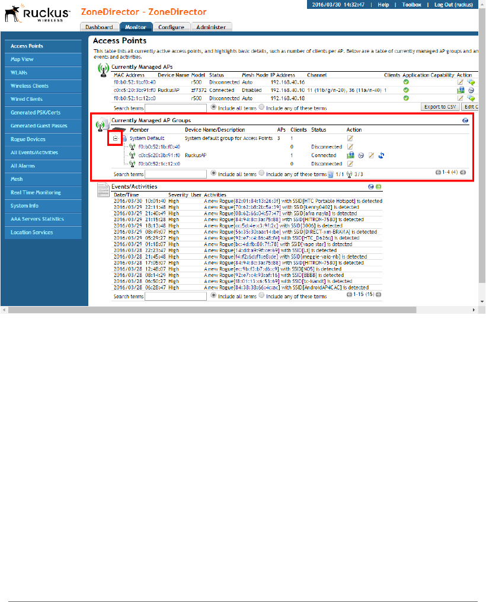Switch to the Monitor tab
The width and height of the screenshot is (486, 602).
(x=136, y=27)
